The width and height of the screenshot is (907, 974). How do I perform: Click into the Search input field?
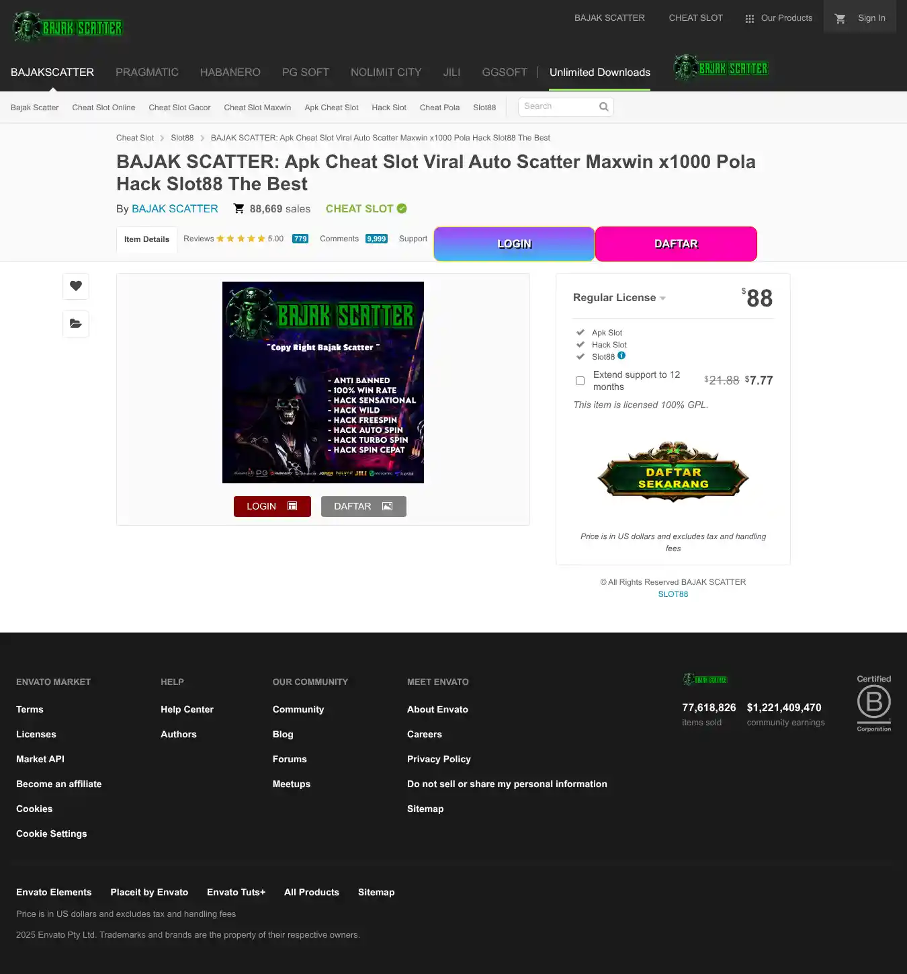click(x=558, y=107)
